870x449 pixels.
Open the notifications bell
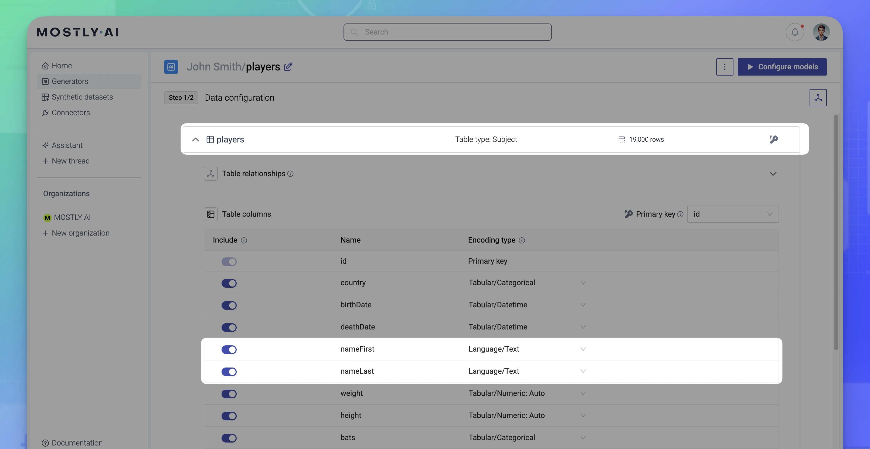click(795, 32)
